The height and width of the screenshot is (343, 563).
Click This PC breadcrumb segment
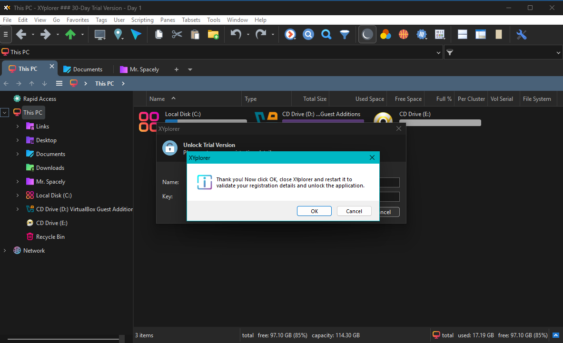105,84
